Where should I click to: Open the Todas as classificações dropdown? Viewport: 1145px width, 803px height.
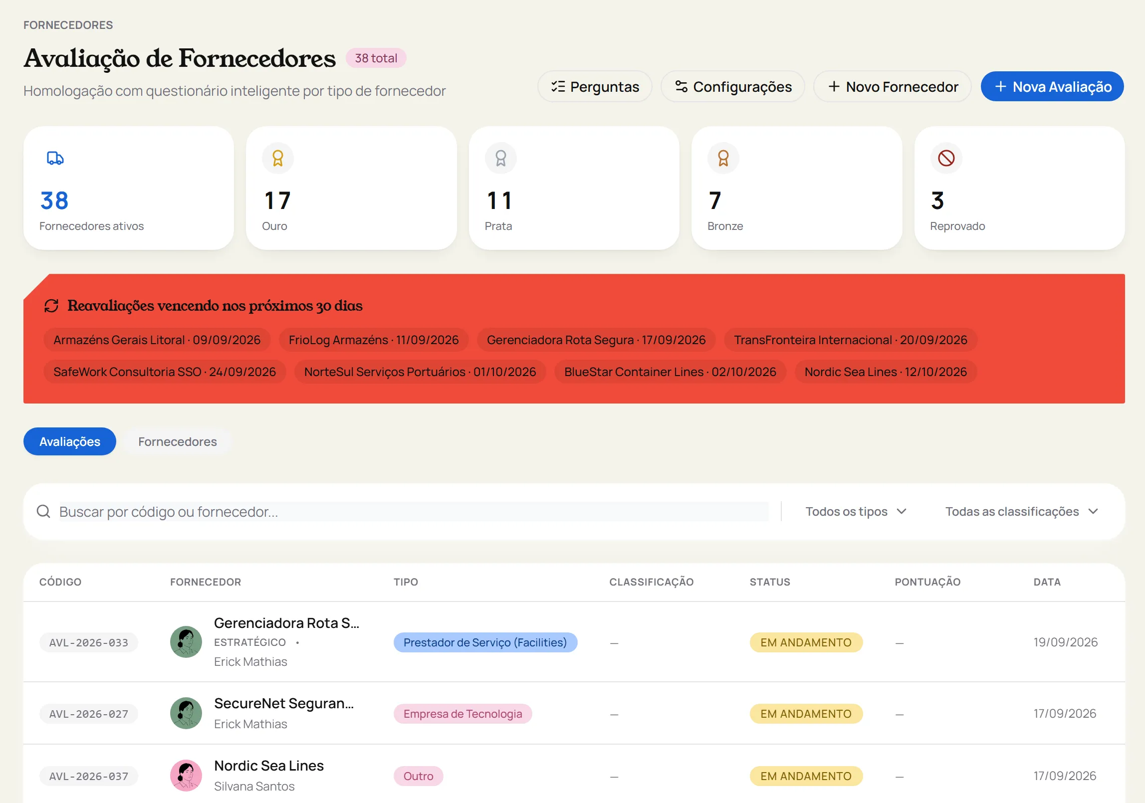click(1022, 511)
